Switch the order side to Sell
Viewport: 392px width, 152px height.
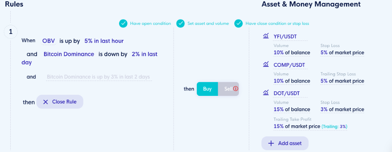pyautogui.click(x=228, y=89)
